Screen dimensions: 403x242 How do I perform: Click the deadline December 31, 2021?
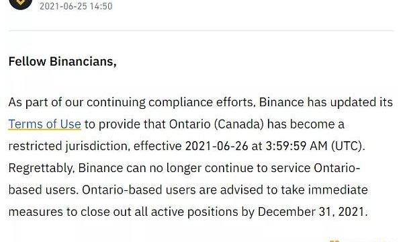[x=312, y=212]
